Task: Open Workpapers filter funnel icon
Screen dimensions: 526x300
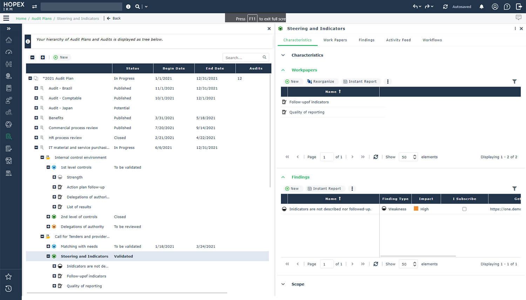Action: click(x=514, y=81)
